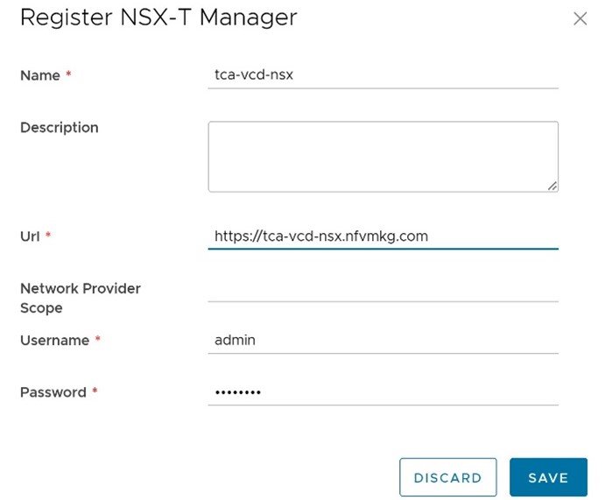This screenshot has height=500, width=605.
Task: Click the Network Provider Scope label
Action: 80,298
